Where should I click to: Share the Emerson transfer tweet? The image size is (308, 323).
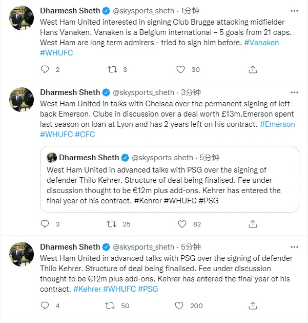[253, 224]
